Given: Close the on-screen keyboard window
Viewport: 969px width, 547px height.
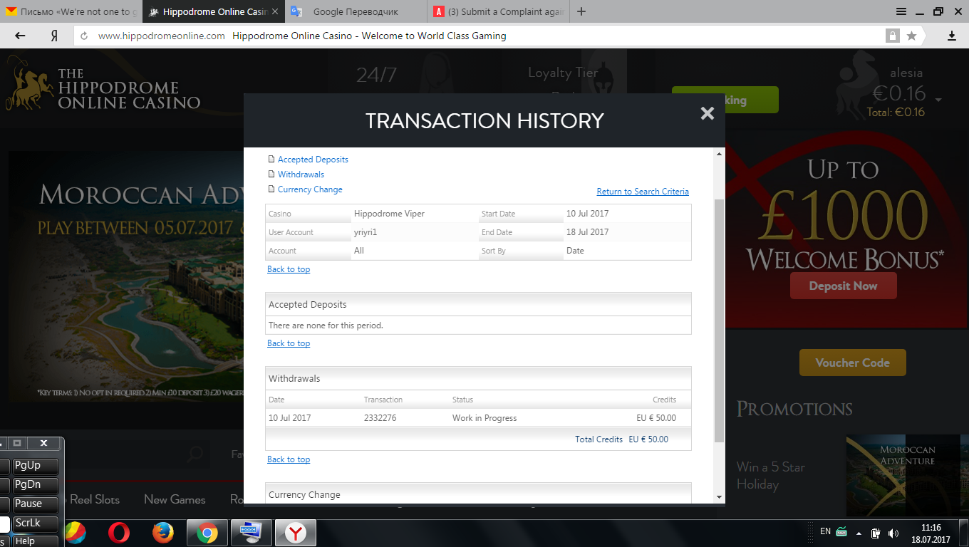Looking at the screenshot, I should coord(43,443).
